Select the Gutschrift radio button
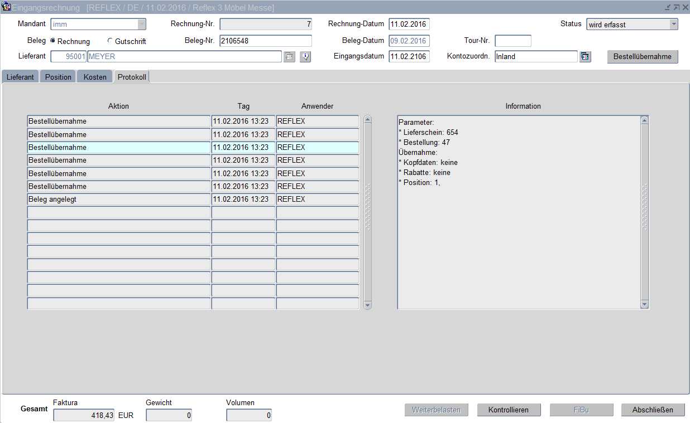This screenshot has height=423, width=690. 110,41
